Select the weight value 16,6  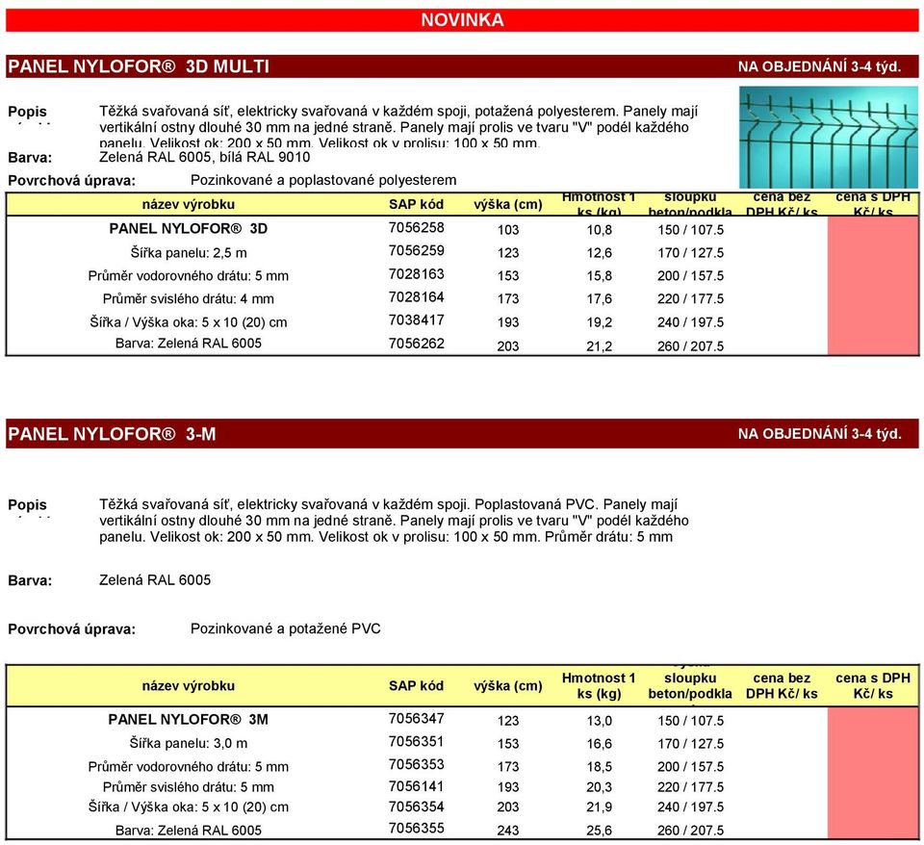tap(600, 744)
